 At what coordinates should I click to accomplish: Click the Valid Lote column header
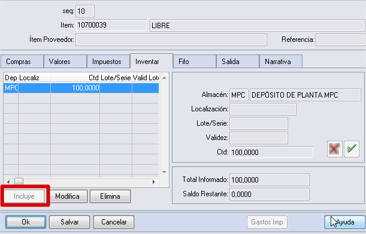146,78
